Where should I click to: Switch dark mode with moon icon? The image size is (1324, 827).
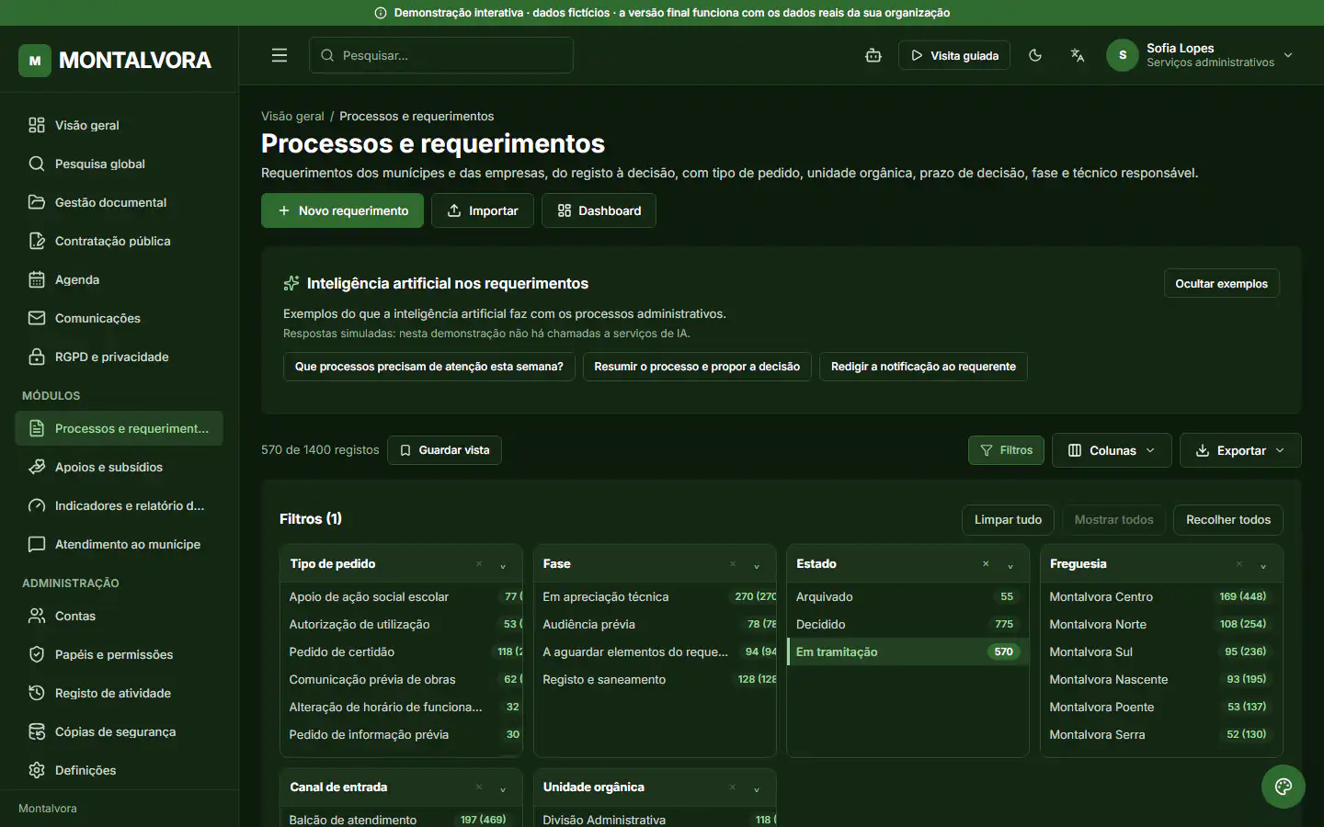[x=1035, y=55]
